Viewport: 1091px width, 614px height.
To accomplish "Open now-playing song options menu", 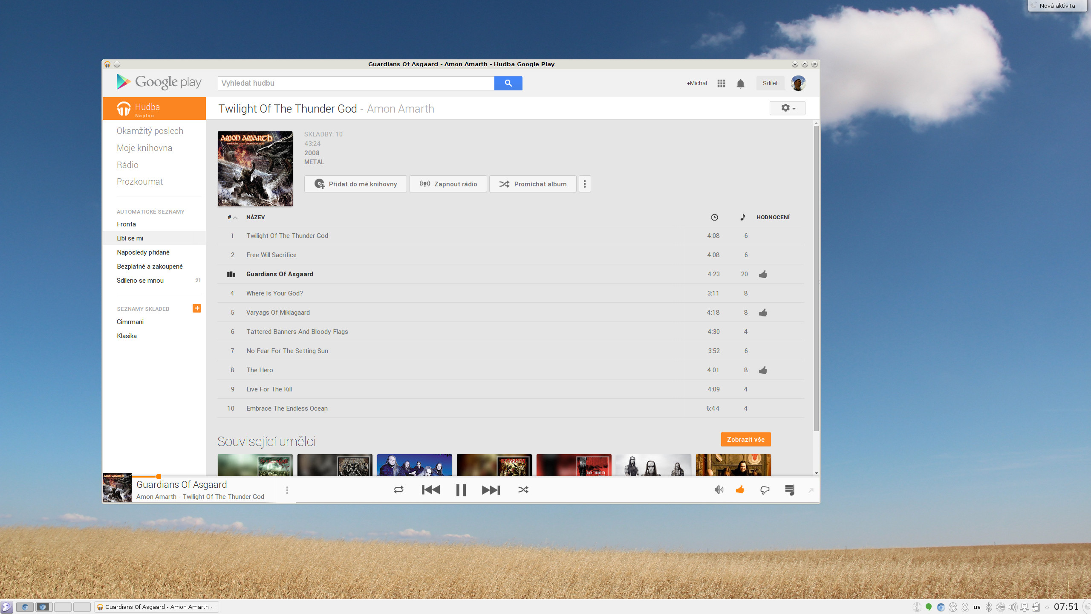I will tap(287, 490).
